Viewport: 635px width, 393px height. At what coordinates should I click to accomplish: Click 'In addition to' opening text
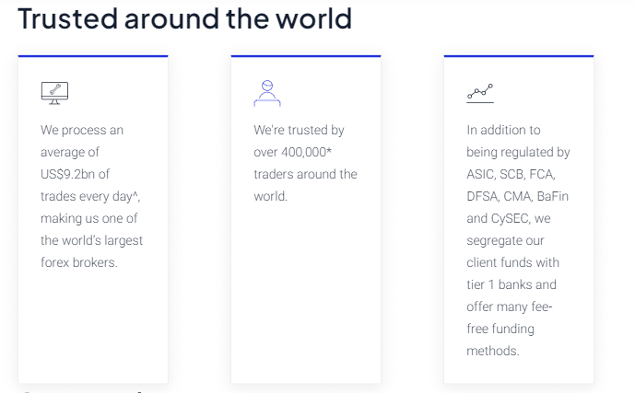tap(503, 130)
